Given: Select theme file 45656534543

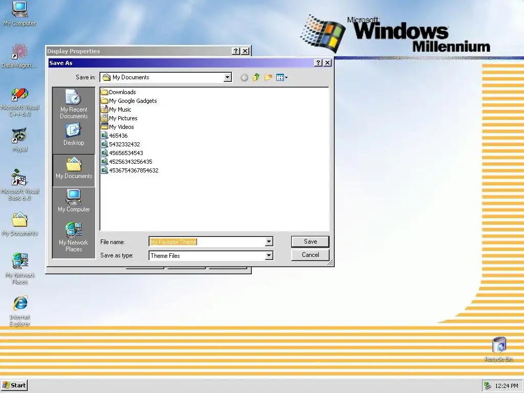Looking at the screenshot, I should pos(122,152).
